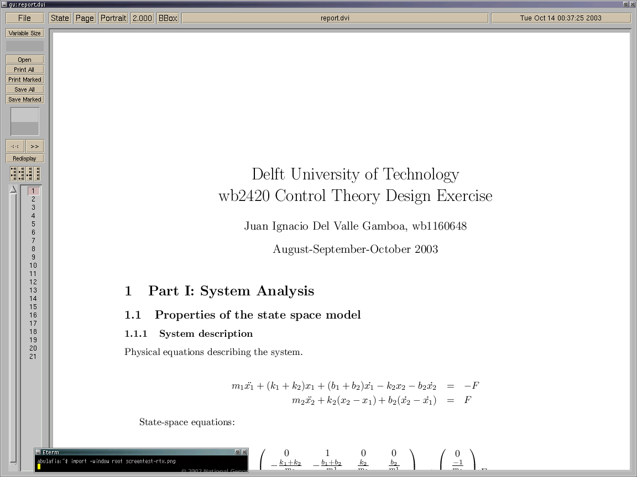
Task: Click the "State-space equations:" text
Action: click(x=187, y=422)
